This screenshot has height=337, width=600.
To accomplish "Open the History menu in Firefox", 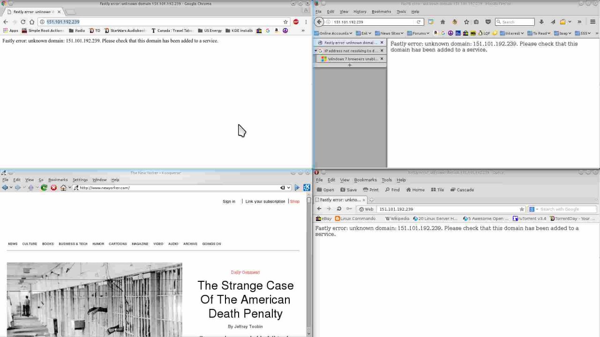I will tap(360, 12).
